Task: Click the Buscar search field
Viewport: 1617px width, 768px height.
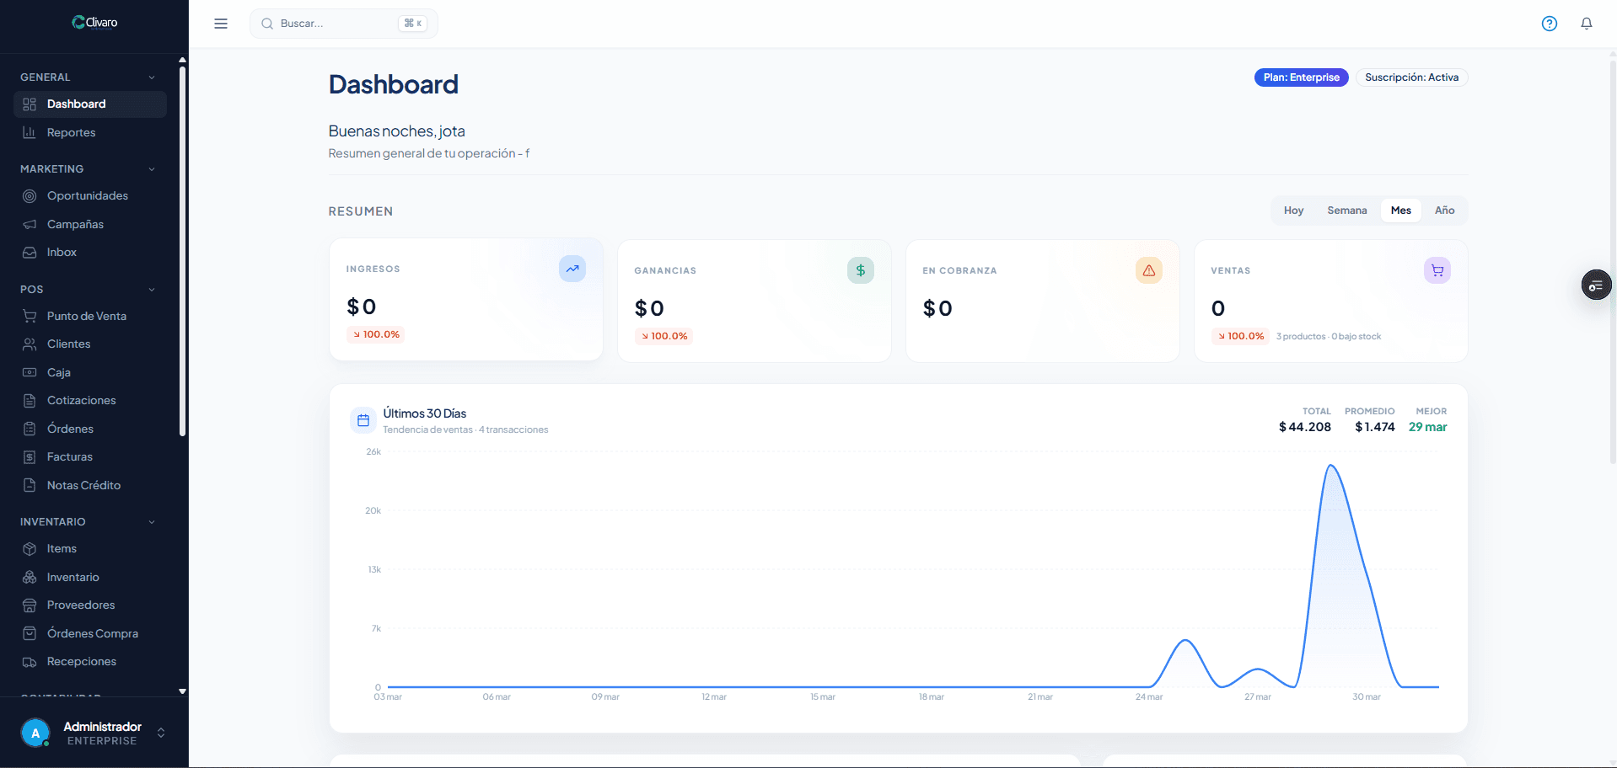Action: point(337,24)
